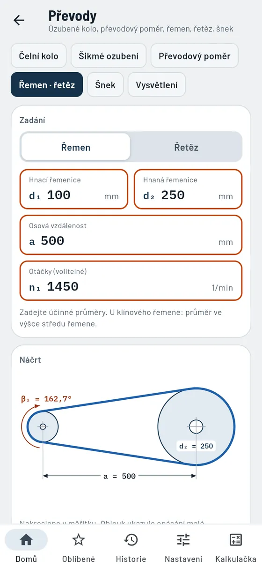Screen dimensions: 262x568
Task: Tap the d₂ = 250 label in sketch
Action: click(196, 446)
